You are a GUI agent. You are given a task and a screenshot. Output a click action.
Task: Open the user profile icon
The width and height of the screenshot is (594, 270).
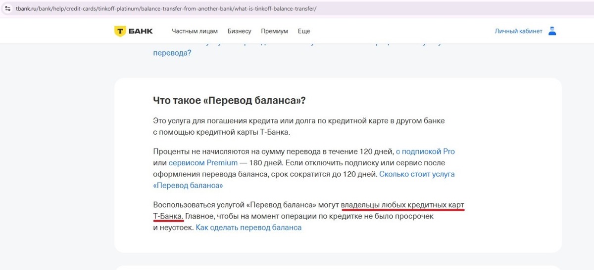[552, 31]
